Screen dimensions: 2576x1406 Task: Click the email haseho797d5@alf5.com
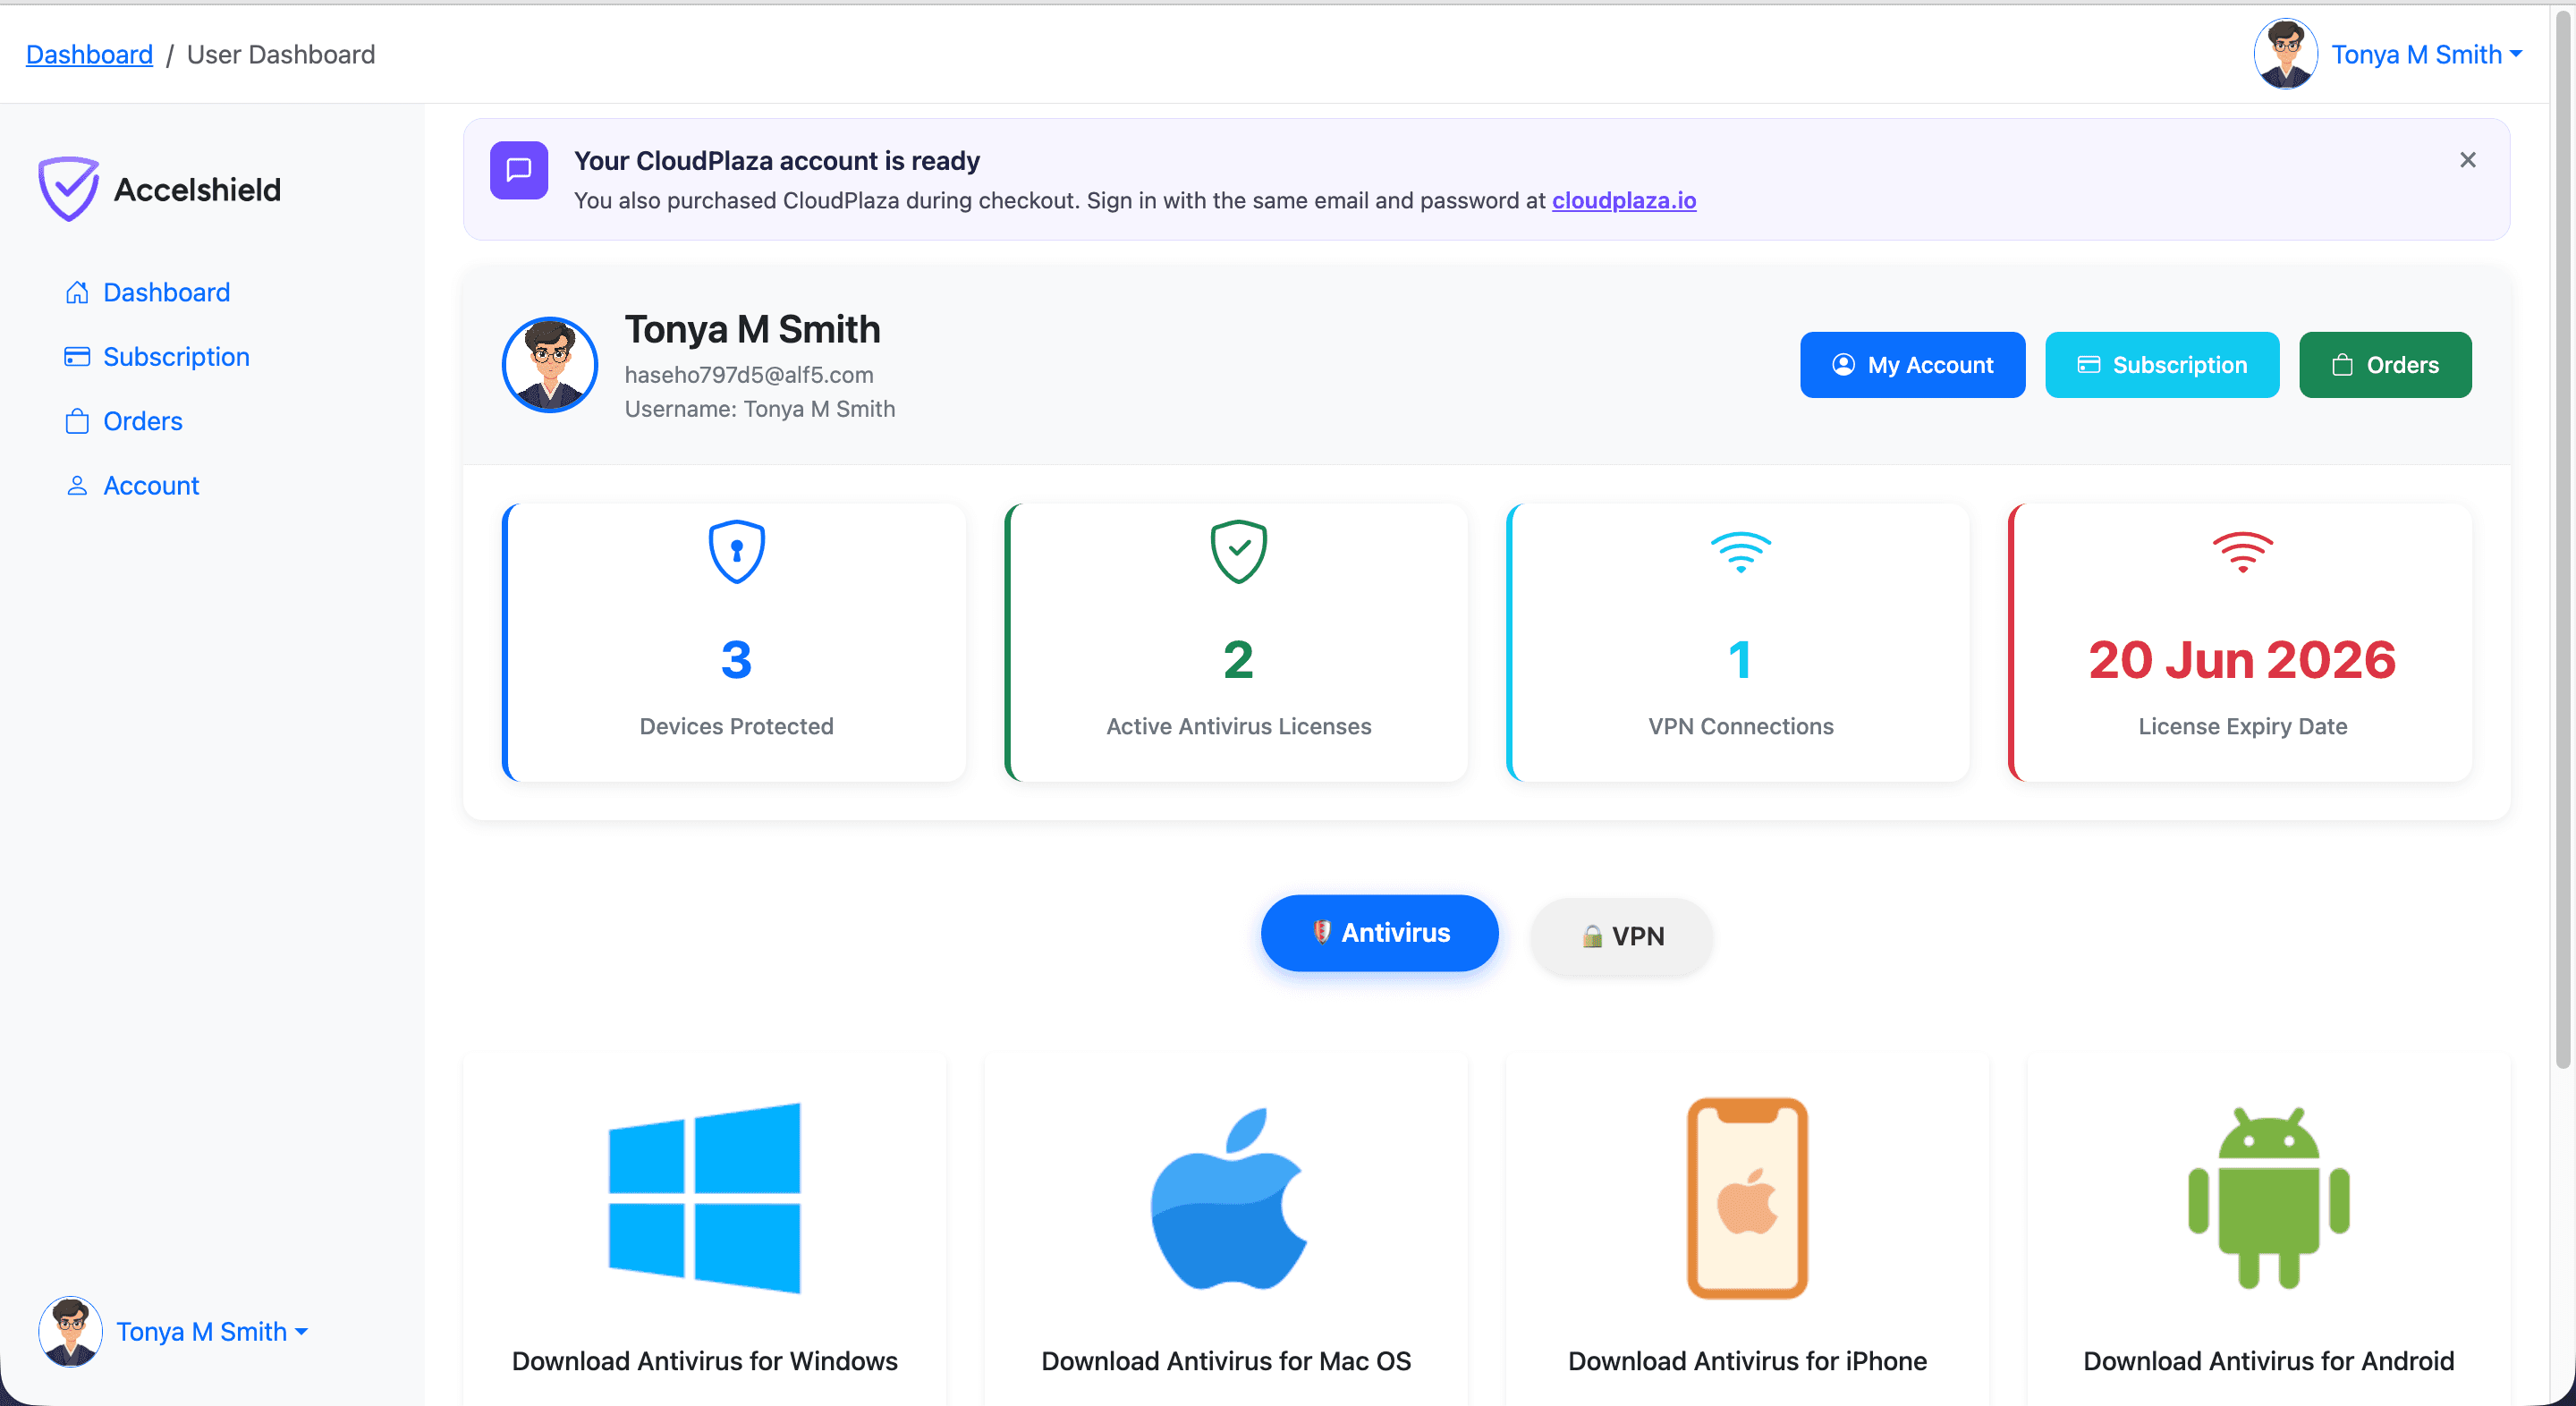click(749, 375)
